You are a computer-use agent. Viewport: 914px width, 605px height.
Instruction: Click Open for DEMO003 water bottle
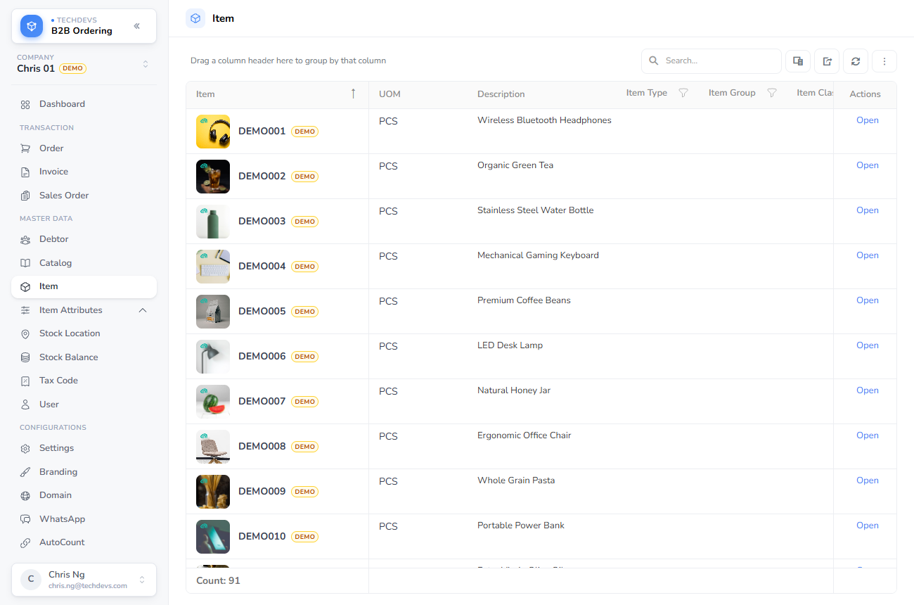[x=867, y=210]
